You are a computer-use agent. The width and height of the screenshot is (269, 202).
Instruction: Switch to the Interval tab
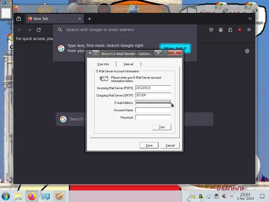[x=128, y=64]
